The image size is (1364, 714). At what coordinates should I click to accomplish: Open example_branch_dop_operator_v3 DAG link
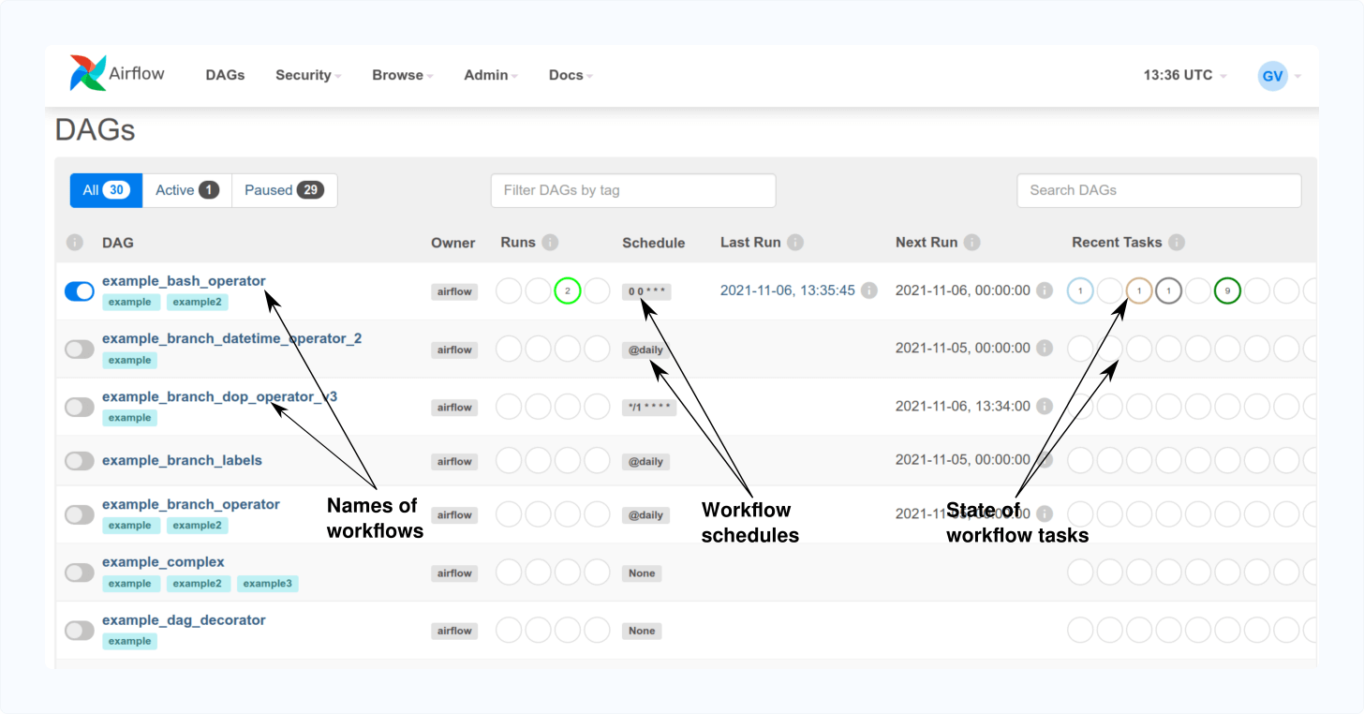pos(219,396)
